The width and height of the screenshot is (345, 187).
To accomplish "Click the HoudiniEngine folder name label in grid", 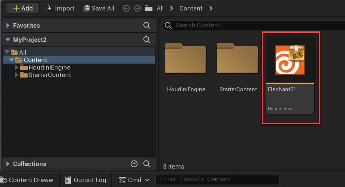I will coord(186,89).
